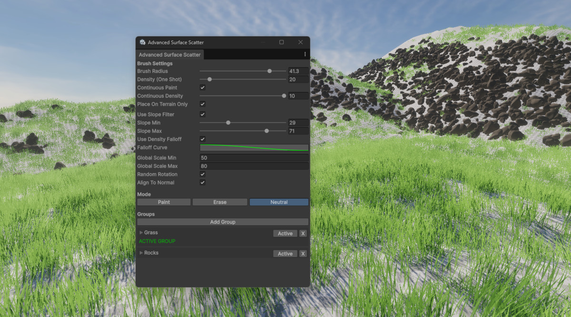Open the Falloff Curve editor
Viewport: 571px width, 317px height.
point(254,147)
